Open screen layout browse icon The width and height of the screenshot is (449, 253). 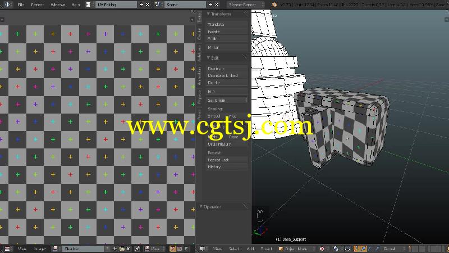tap(89, 4)
